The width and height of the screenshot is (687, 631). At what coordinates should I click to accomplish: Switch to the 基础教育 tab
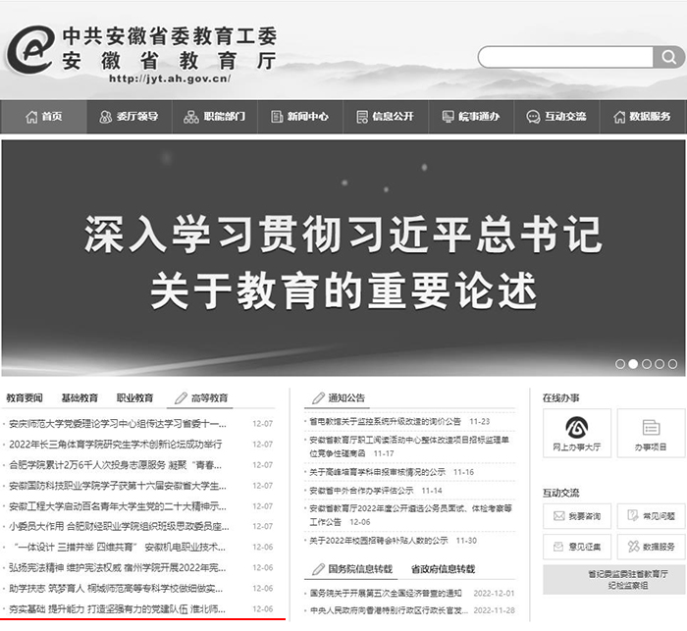point(79,398)
